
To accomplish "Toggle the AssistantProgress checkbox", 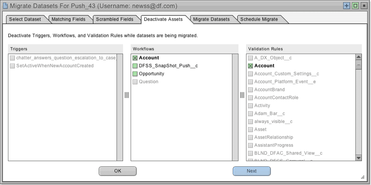I will point(250,145).
